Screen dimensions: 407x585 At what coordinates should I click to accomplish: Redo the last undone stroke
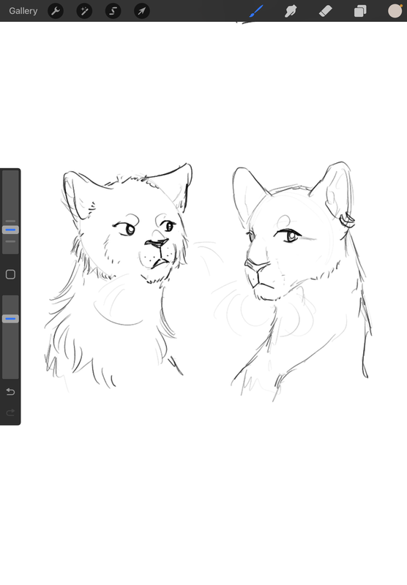tap(10, 412)
